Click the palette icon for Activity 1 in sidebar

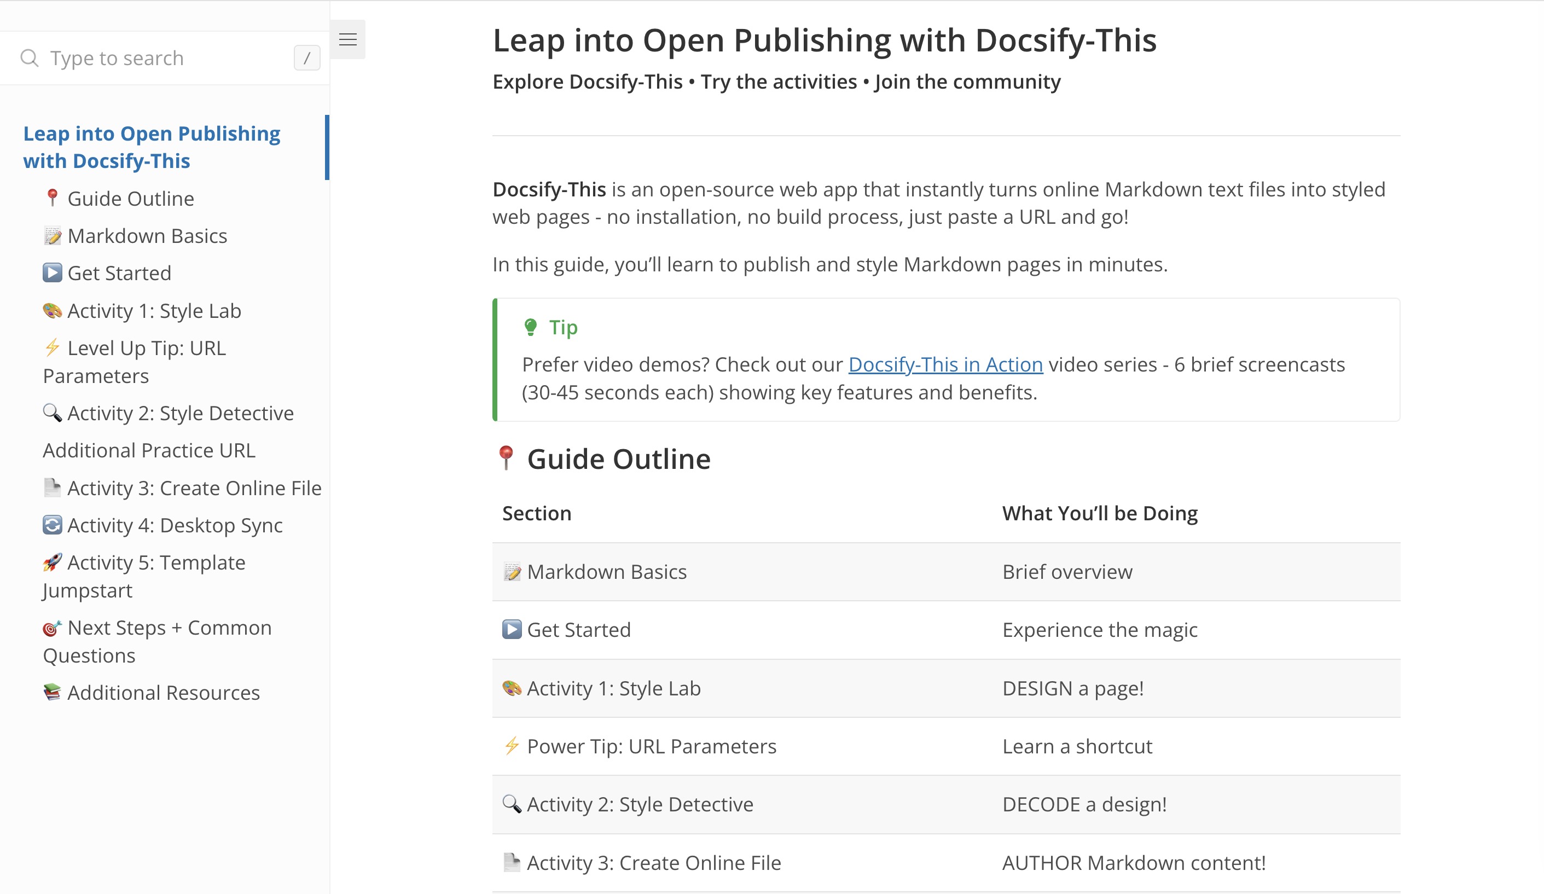pyautogui.click(x=52, y=311)
